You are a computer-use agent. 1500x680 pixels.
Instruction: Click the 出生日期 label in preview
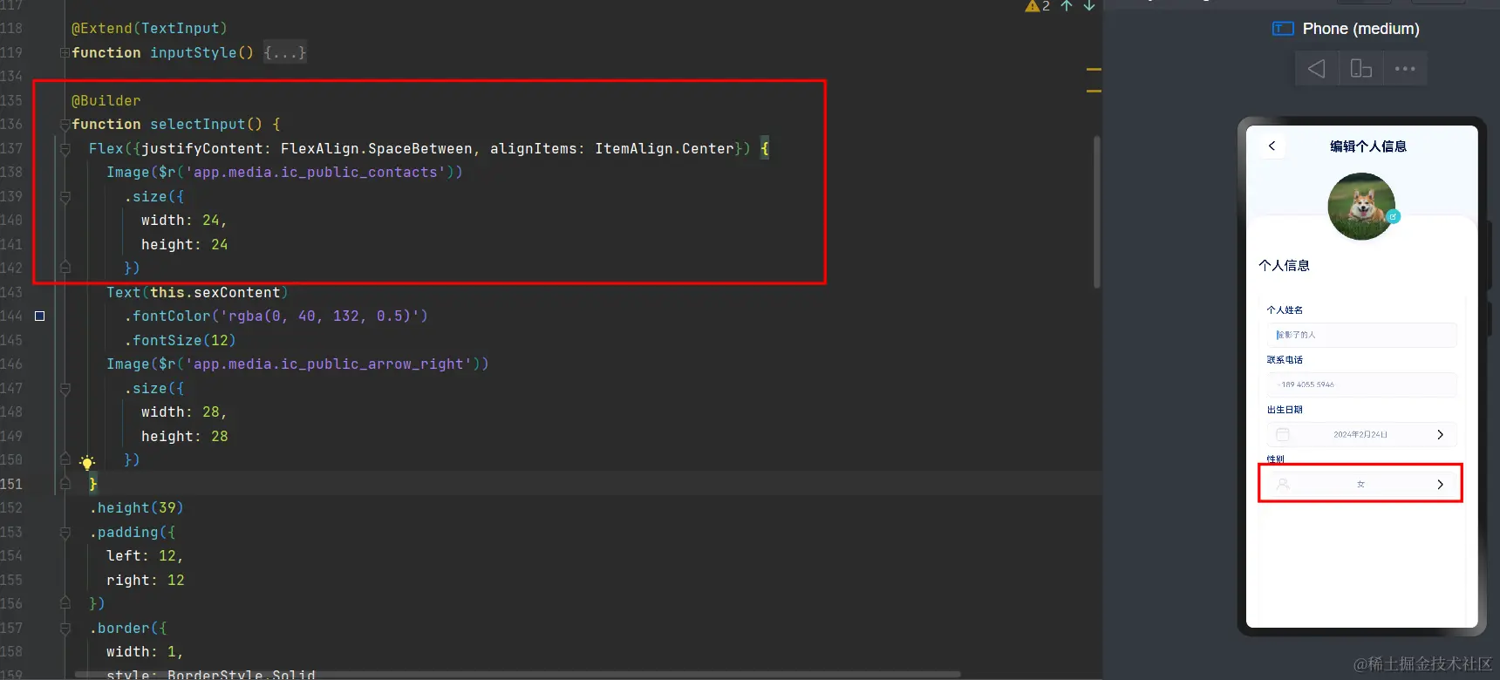1285,410
